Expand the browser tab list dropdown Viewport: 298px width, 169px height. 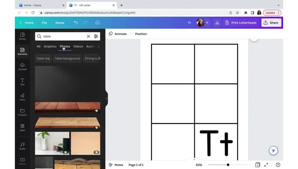point(278,5)
